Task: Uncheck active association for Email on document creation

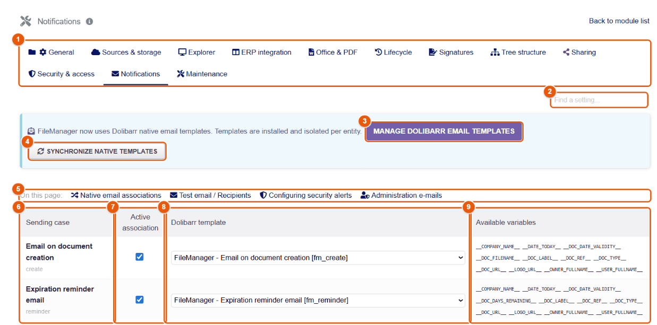Action: tap(140, 257)
